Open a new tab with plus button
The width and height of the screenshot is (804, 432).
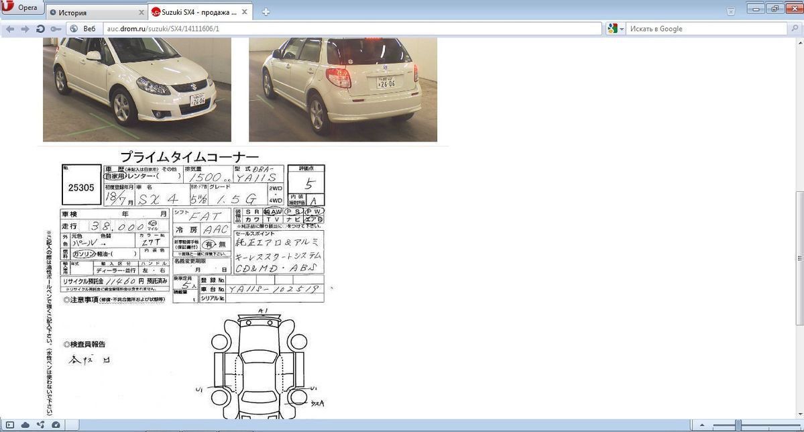point(266,12)
